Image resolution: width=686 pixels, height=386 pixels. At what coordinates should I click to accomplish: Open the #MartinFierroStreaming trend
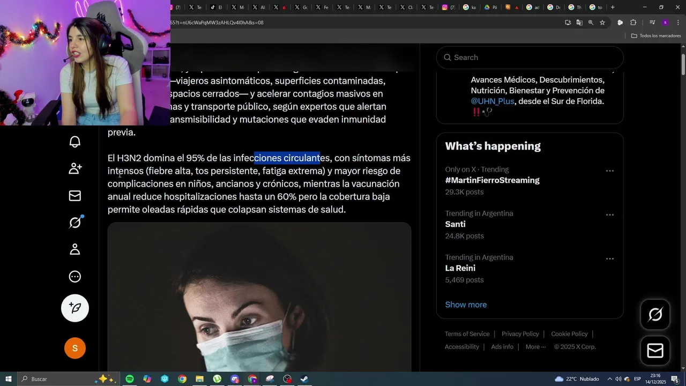[492, 180]
